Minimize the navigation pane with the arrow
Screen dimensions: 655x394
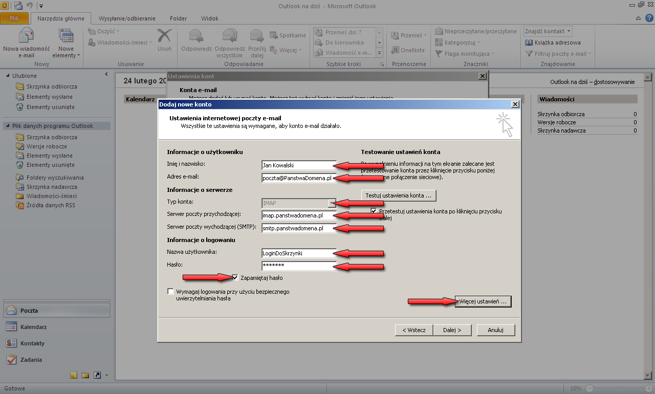click(x=106, y=75)
